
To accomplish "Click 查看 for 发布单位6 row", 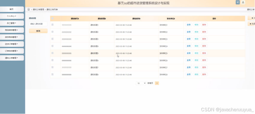I will click(189, 60).
